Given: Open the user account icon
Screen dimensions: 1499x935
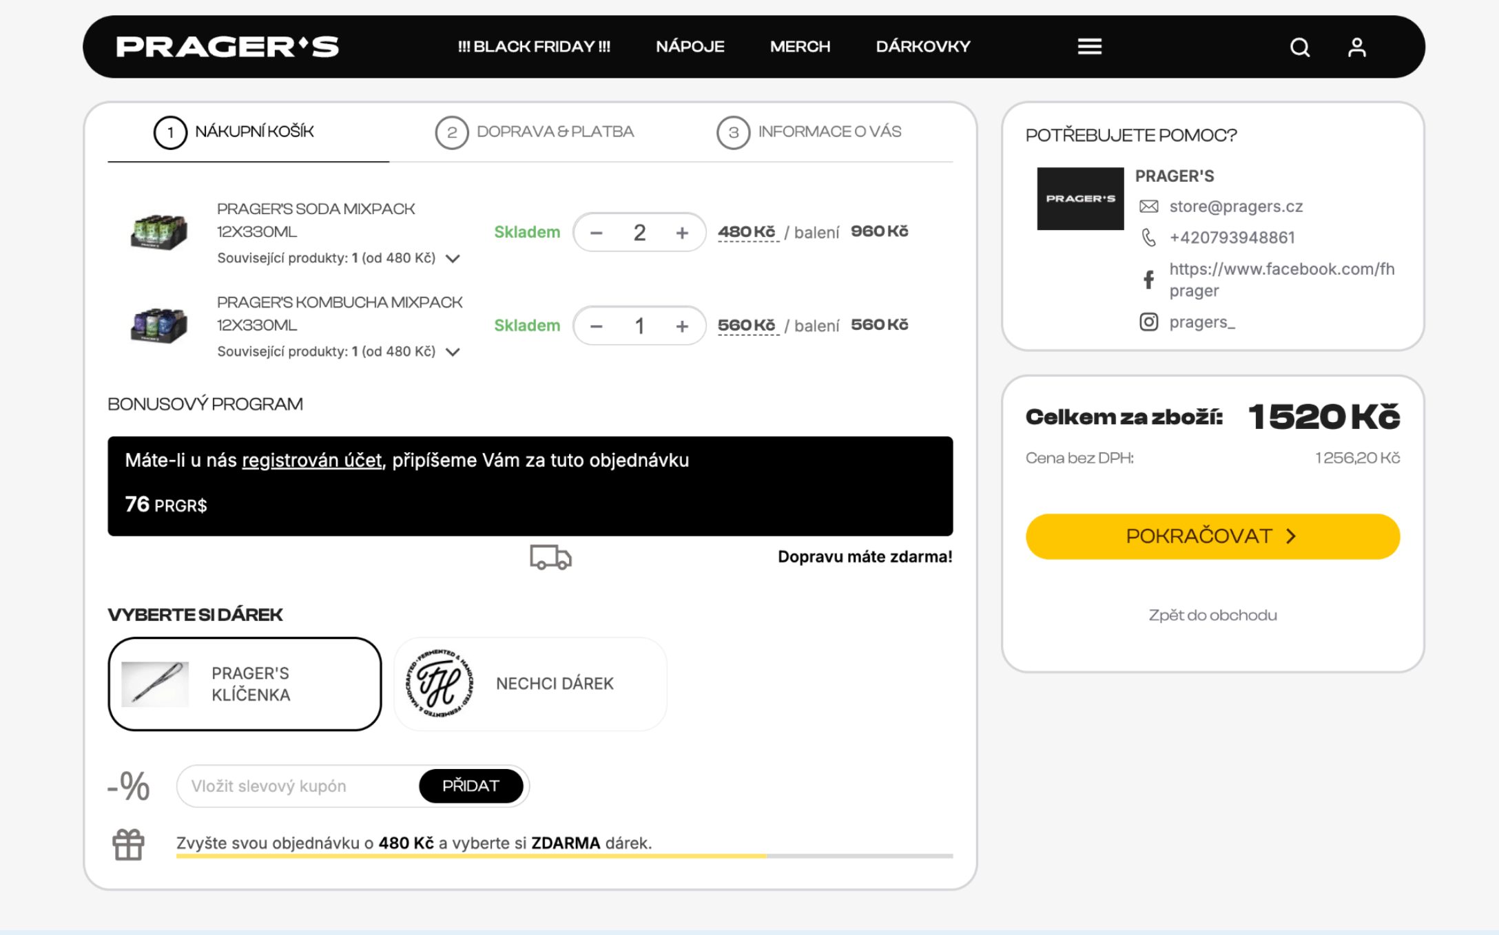Looking at the screenshot, I should (1356, 48).
